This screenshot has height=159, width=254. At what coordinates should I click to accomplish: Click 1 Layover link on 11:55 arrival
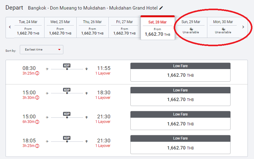click(103, 73)
